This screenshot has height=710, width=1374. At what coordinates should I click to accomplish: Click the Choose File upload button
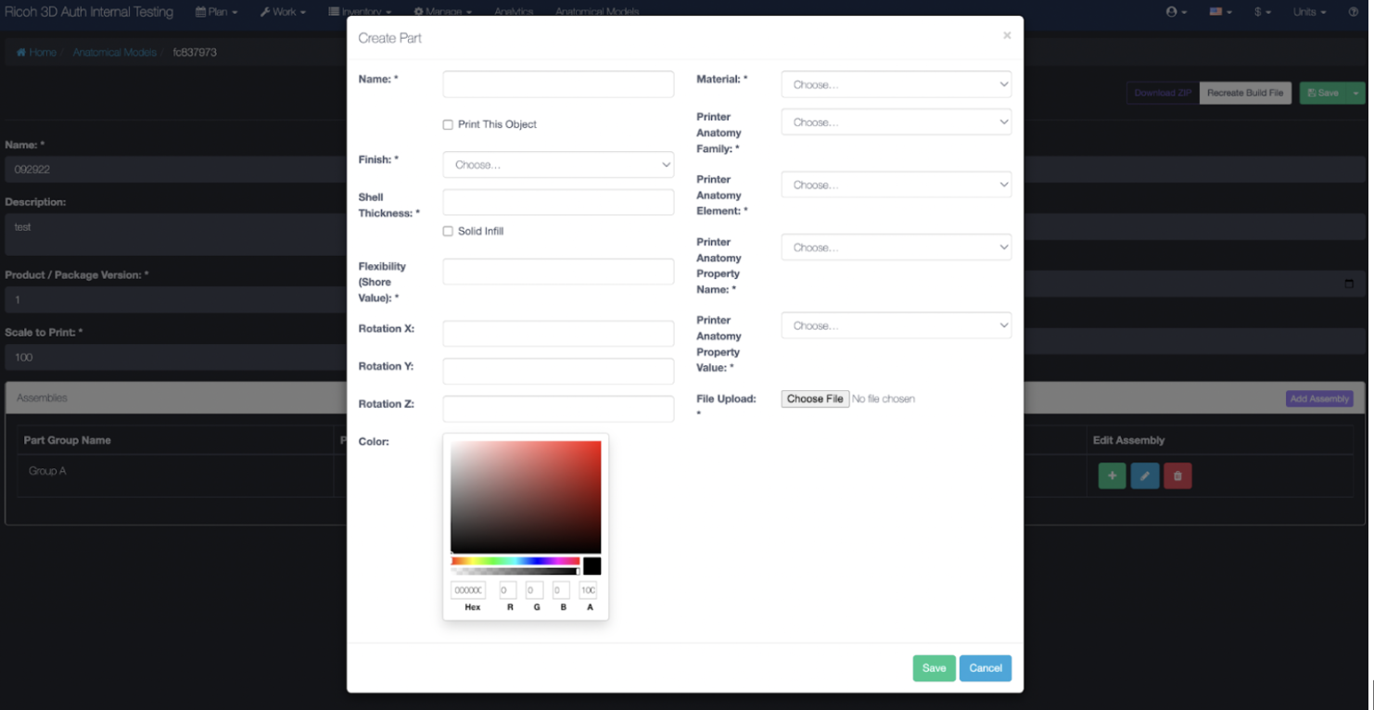pos(815,399)
